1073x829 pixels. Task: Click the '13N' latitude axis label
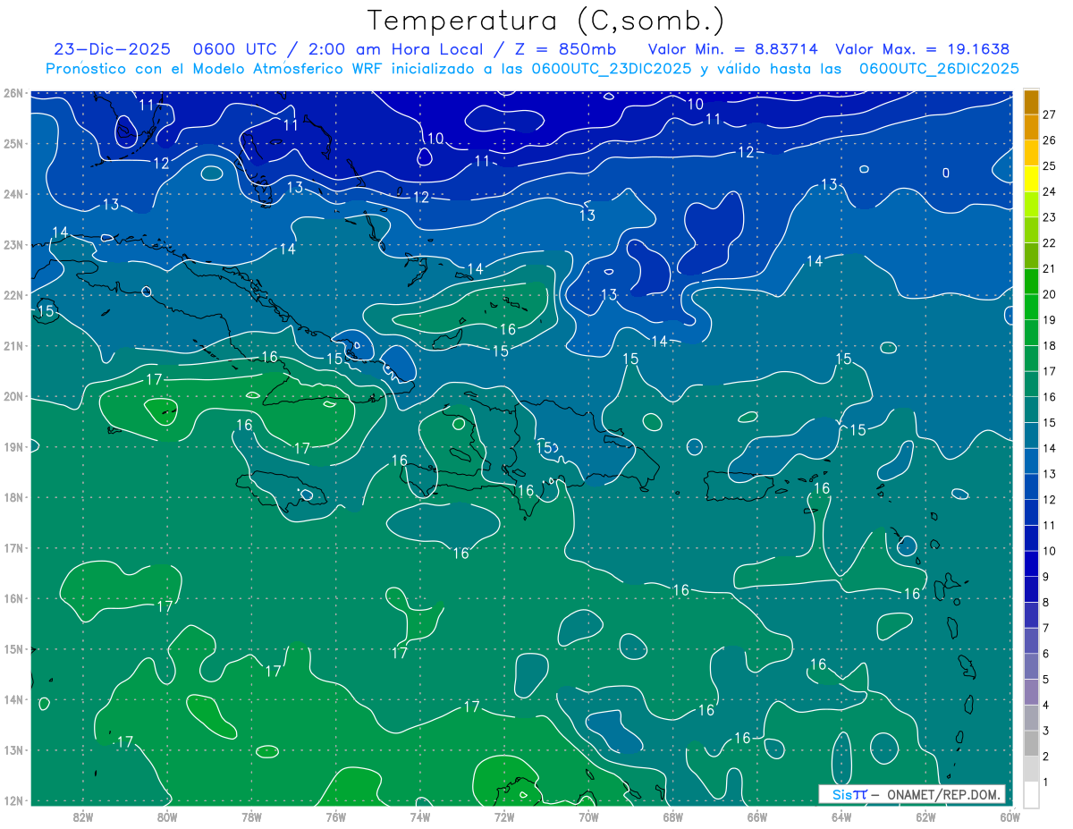[x=13, y=749]
